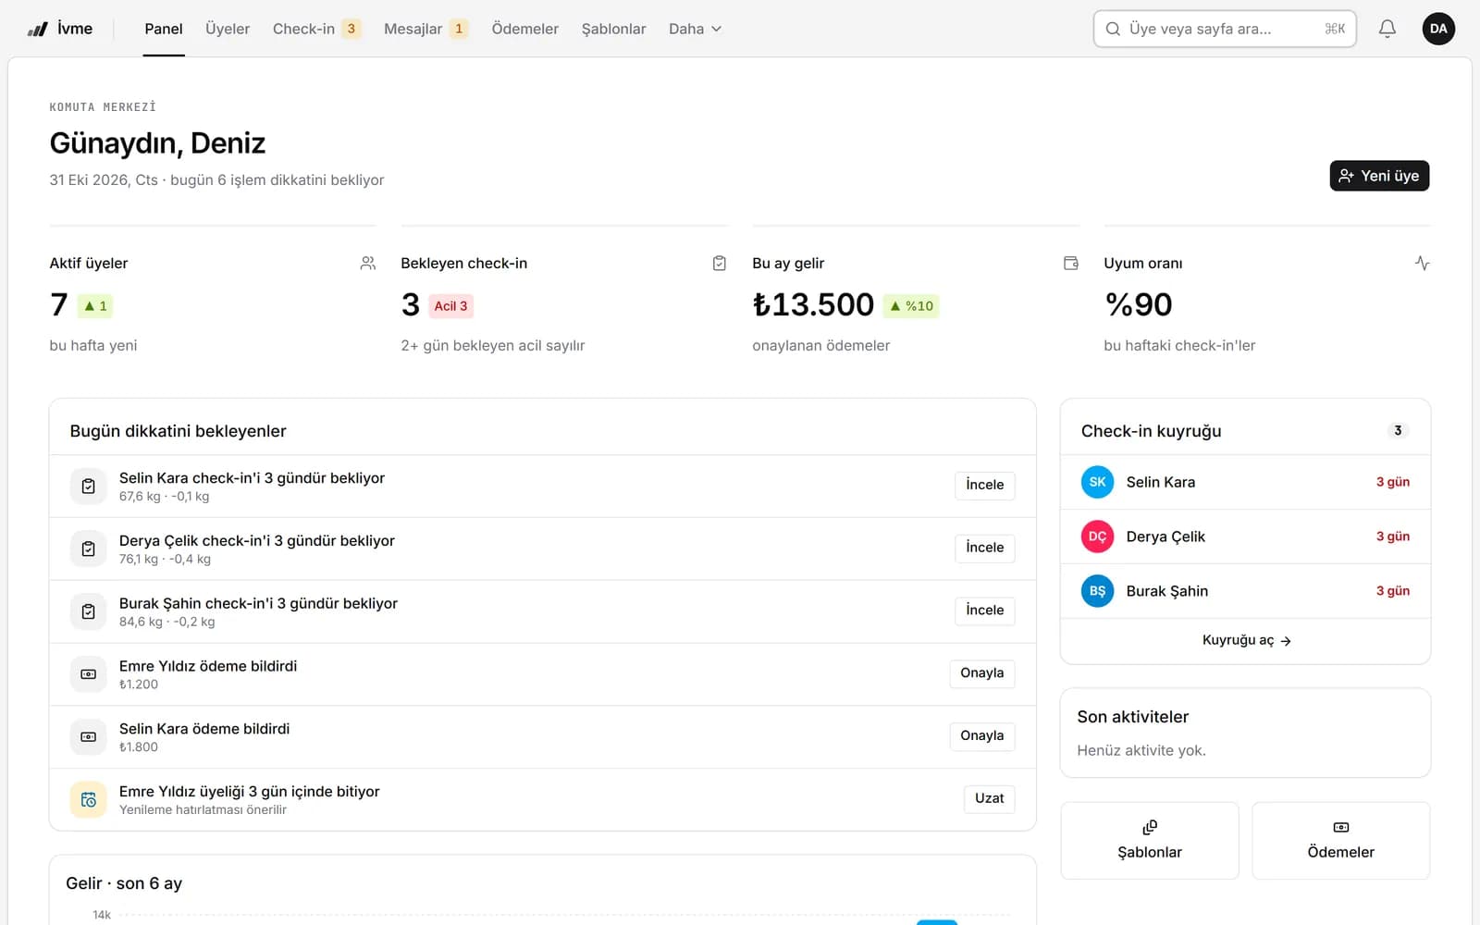Screen dimensions: 1480x925
Task: Open the Ödemeler shortcut card
Action: click(x=1340, y=840)
